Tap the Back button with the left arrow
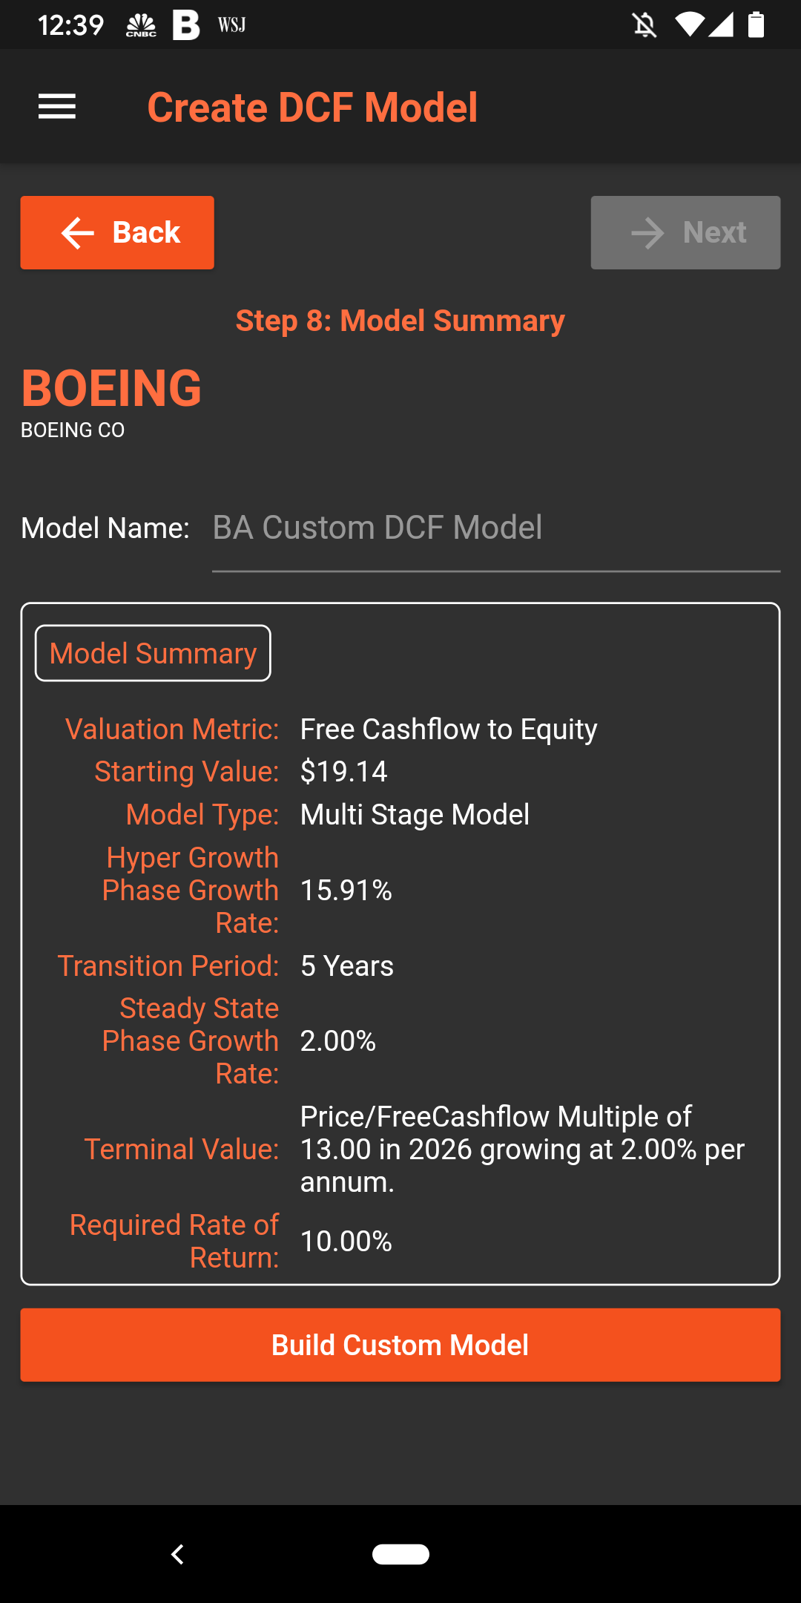The width and height of the screenshot is (801, 1603). coord(117,232)
